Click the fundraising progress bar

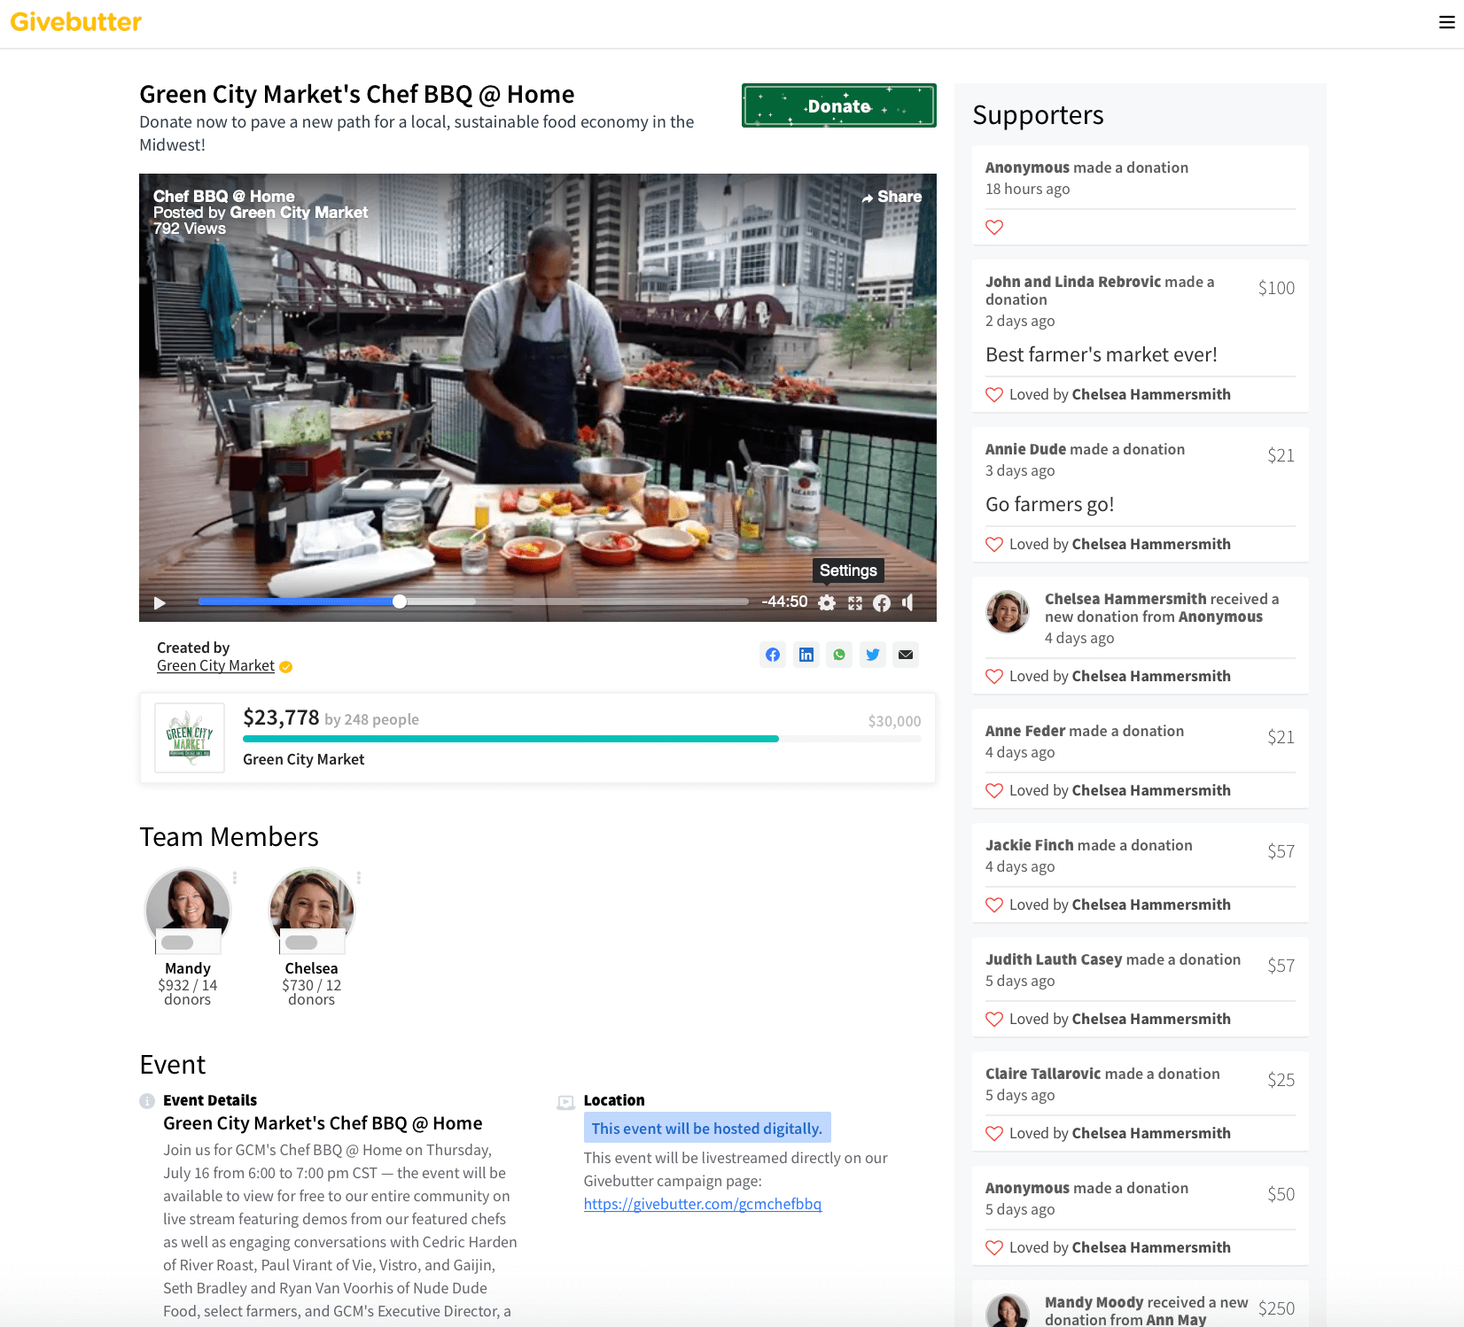coord(582,739)
